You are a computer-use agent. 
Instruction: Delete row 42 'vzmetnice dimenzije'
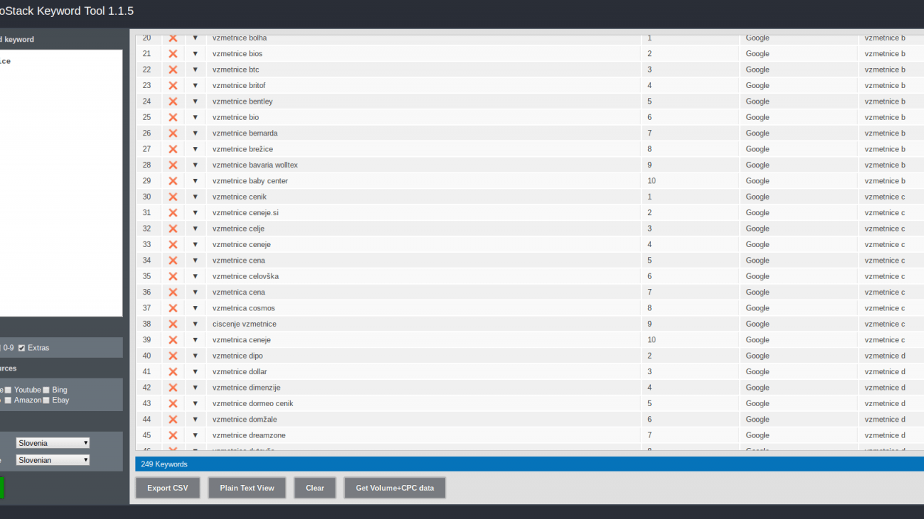click(173, 388)
